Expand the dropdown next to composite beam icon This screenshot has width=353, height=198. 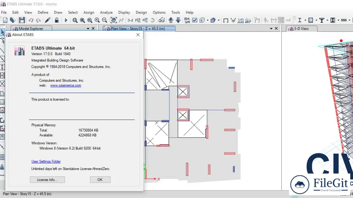tap(327, 20)
